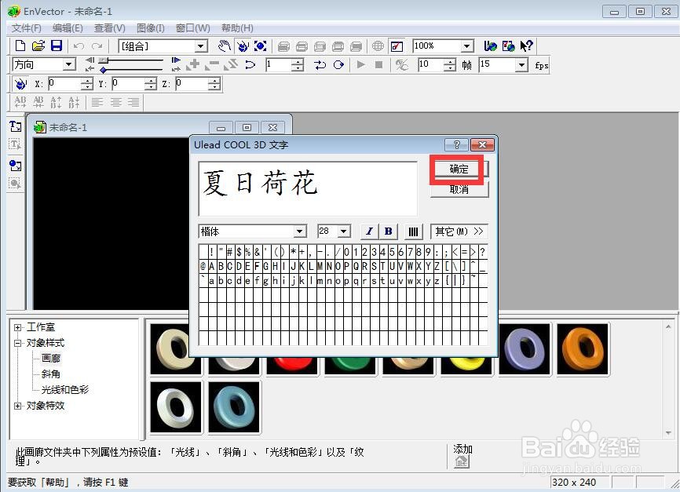Select the hand move object tool
Image resolution: width=680 pixels, height=492 pixels.
point(225,46)
